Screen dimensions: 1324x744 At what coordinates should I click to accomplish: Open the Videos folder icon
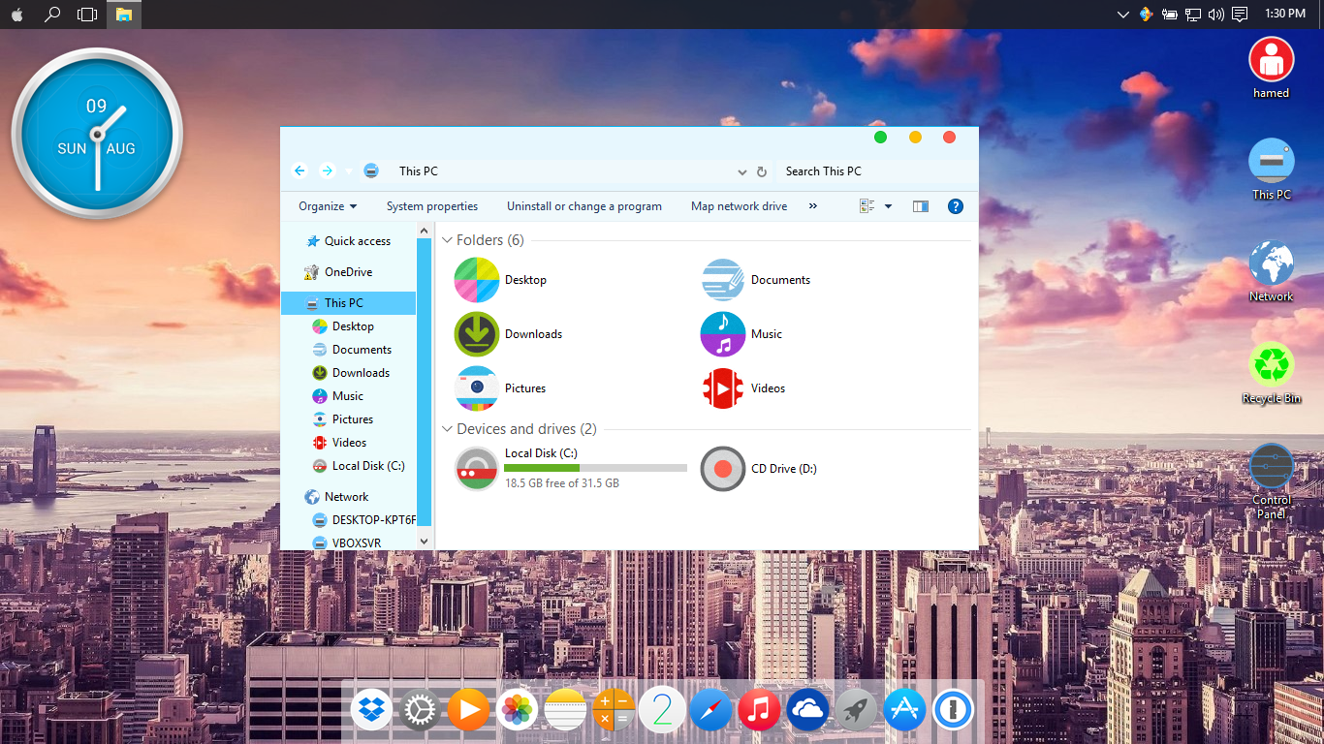pyautogui.click(x=722, y=388)
